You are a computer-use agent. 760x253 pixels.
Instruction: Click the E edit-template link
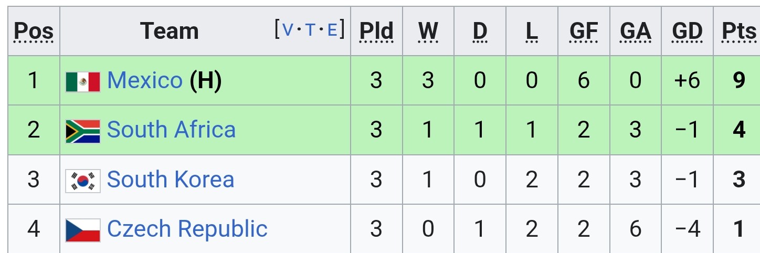click(x=332, y=30)
